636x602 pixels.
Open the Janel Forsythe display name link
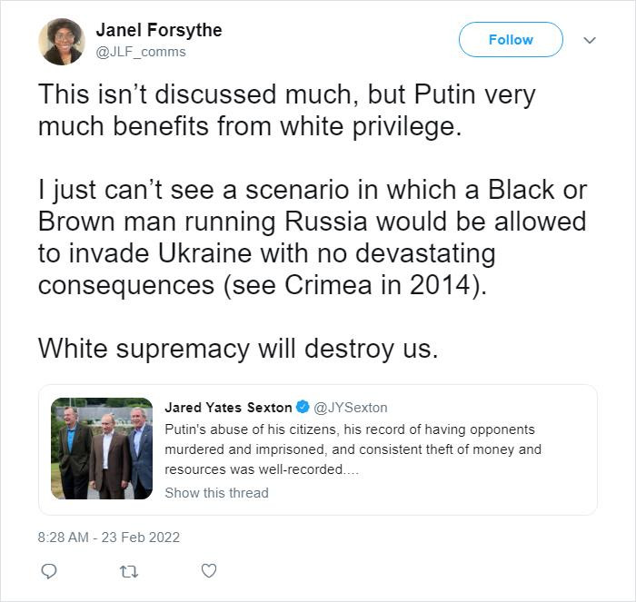(x=159, y=30)
